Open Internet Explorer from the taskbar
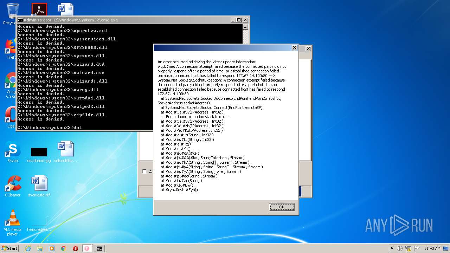Viewport: 450px width, 253px height. [x=28, y=248]
